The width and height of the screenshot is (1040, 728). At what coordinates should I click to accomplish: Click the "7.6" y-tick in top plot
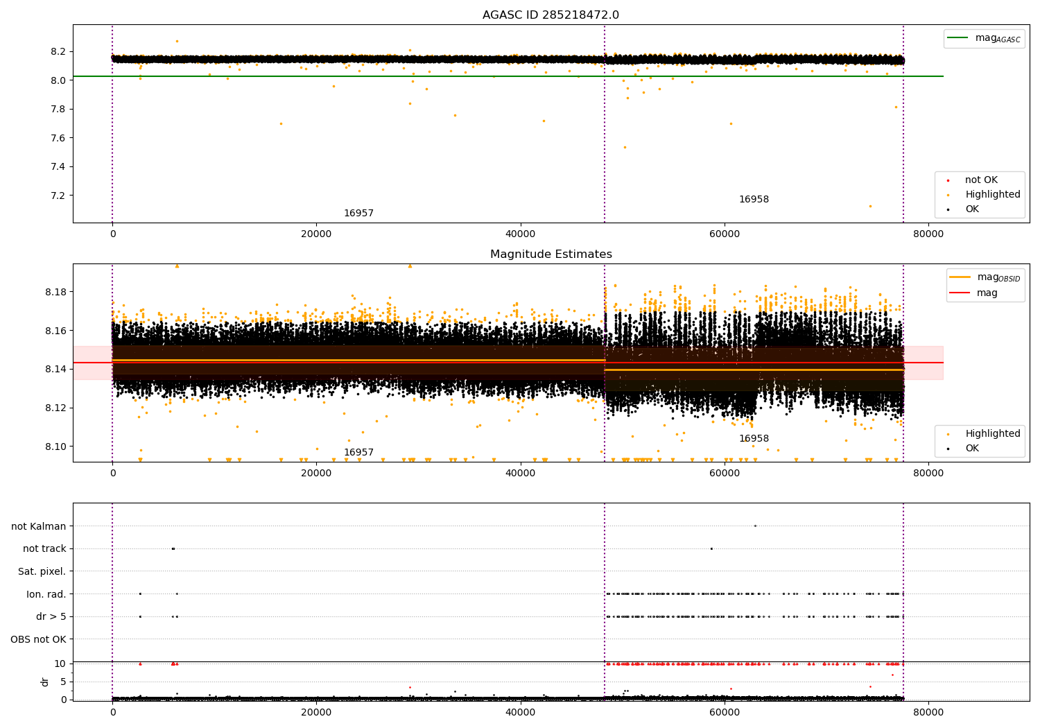pos(58,138)
